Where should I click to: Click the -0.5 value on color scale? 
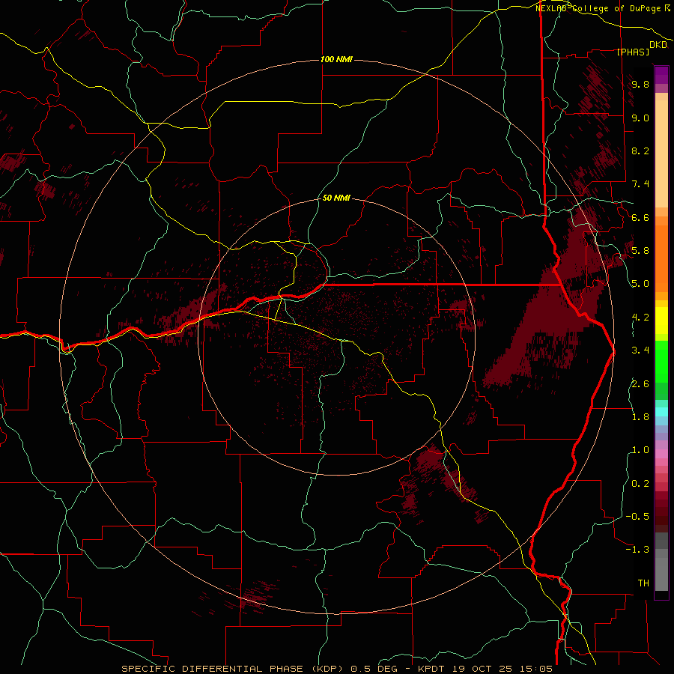(x=637, y=516)
